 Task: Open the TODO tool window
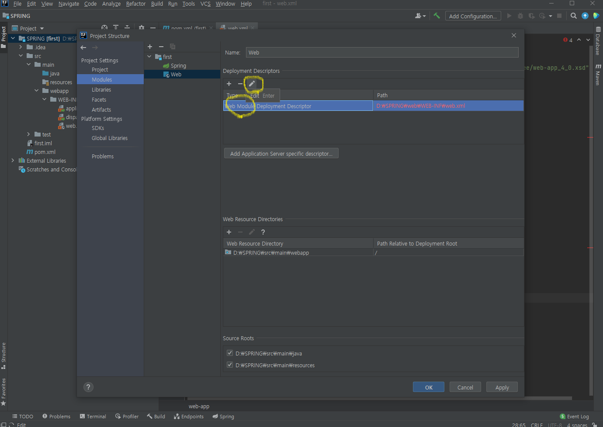(23, 417)
